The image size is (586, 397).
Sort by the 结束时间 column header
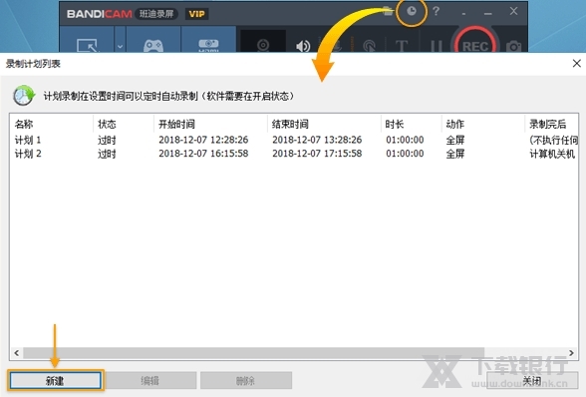coord(324,124)
